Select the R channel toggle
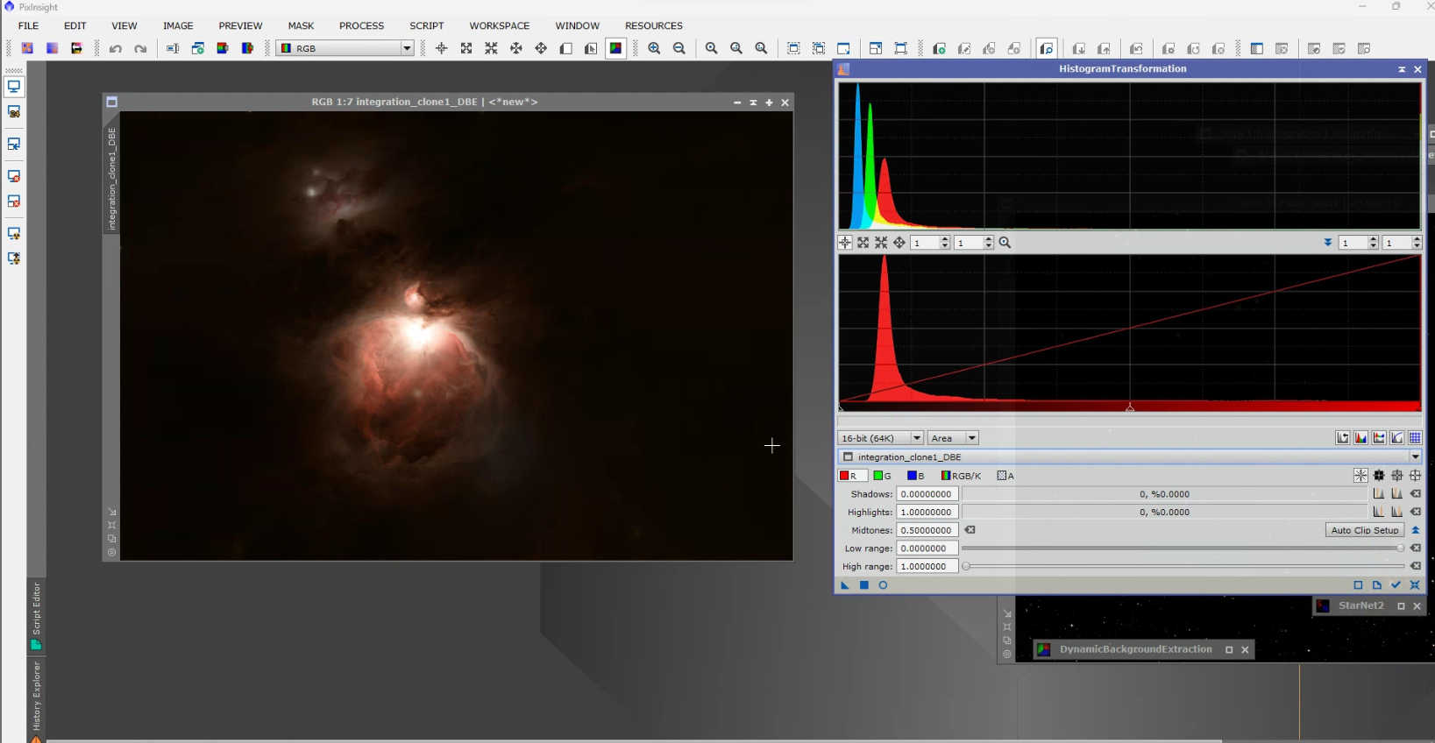Image resolution: width=1435 pixels, height=743 pixels. (x=852, y=476)
